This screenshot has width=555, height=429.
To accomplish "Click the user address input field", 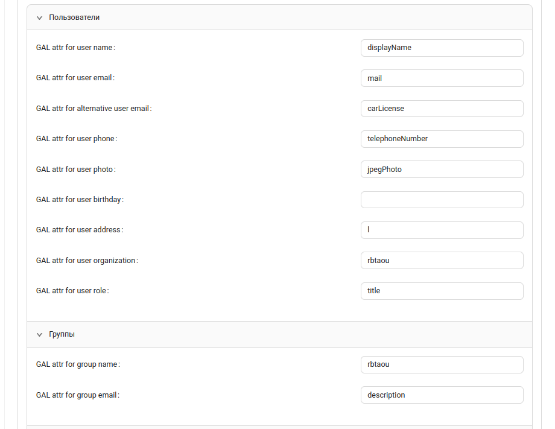I will pyautogui.click(x=442, y=230).
